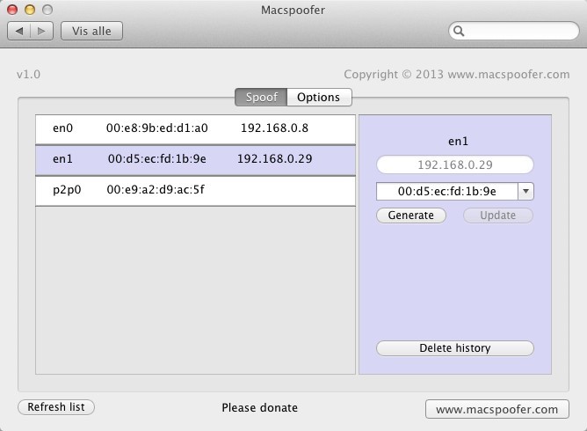This screenshot has width=587, height=431.
Task: Click the search magnifier icon
Action: (459, 31)
